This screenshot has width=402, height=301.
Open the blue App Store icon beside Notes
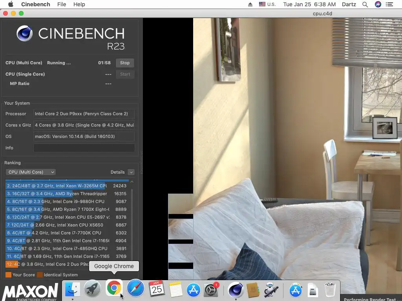pyautogui.click(x=193, y=290)
